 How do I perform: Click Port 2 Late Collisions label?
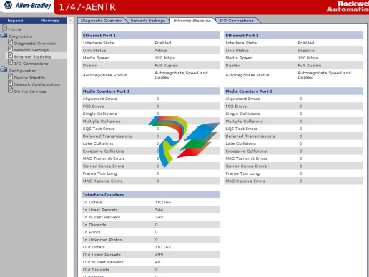point(240,143)
